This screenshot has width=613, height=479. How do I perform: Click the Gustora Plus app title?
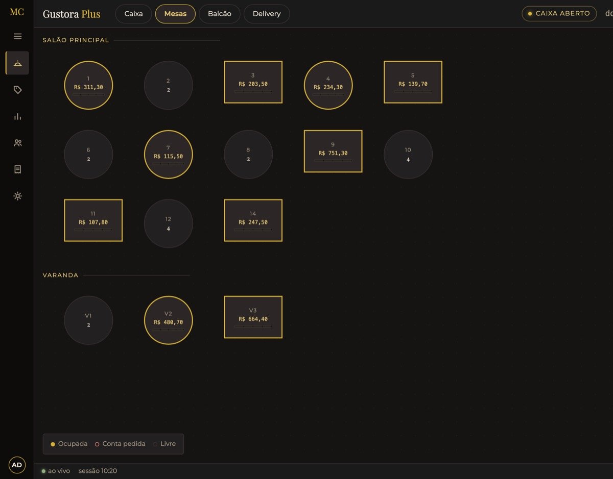point(72,14)
